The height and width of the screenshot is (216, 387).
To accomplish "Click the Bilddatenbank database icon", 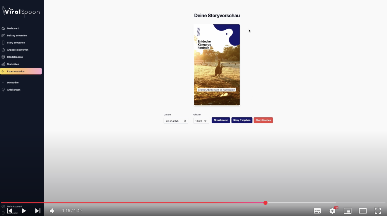I will click(3, 57).
